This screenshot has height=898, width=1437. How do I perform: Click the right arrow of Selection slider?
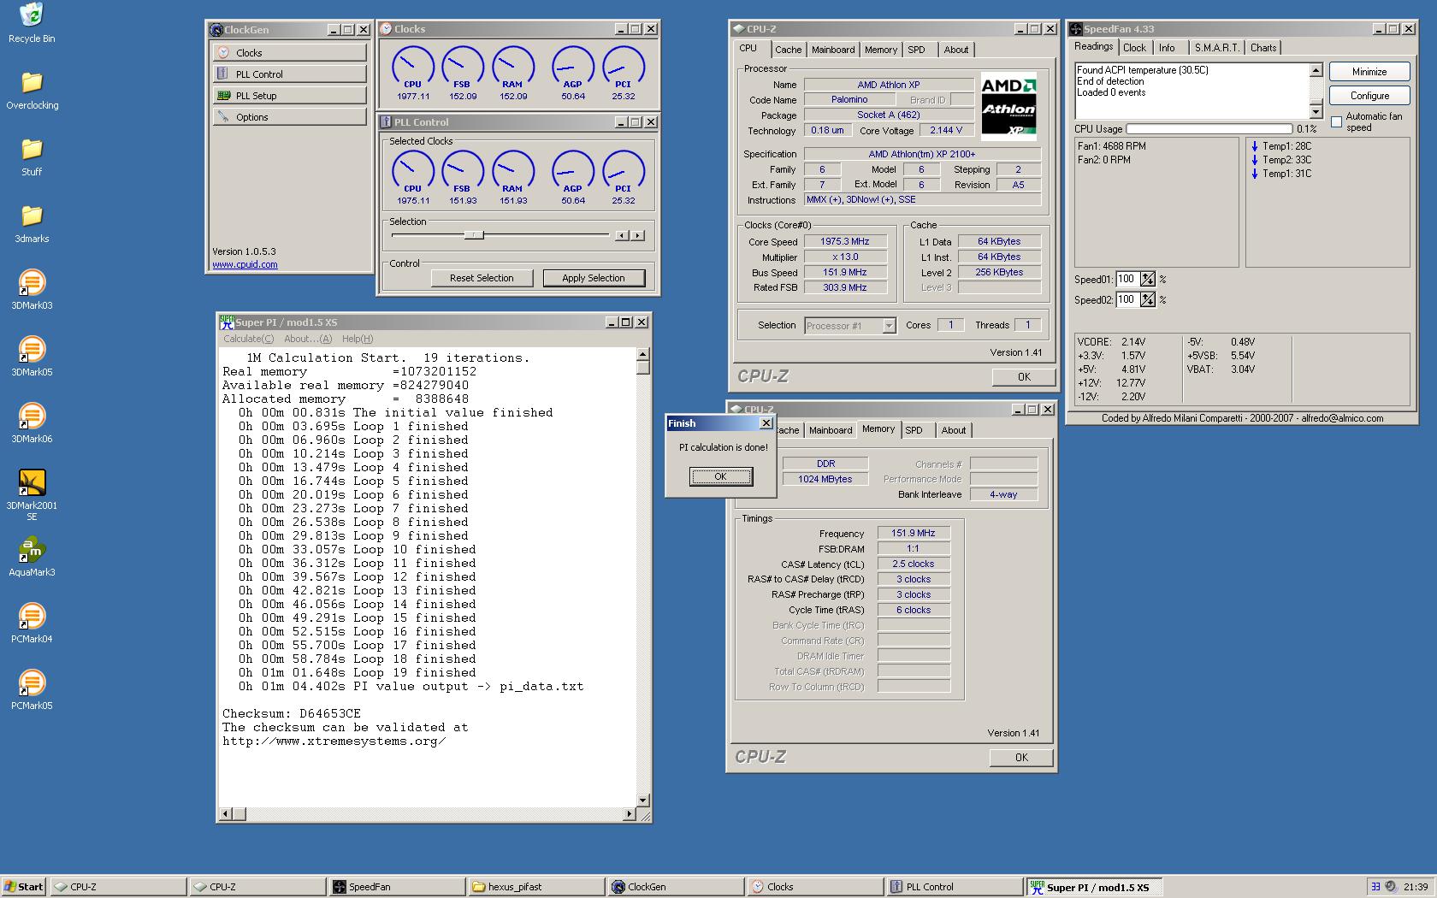637,235
